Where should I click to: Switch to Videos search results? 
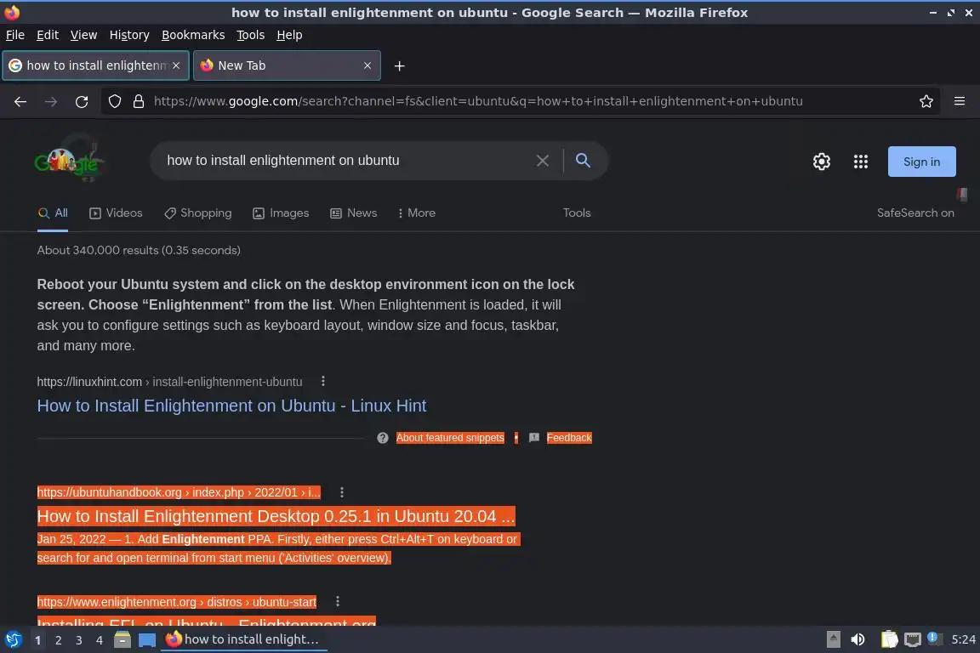117,213
